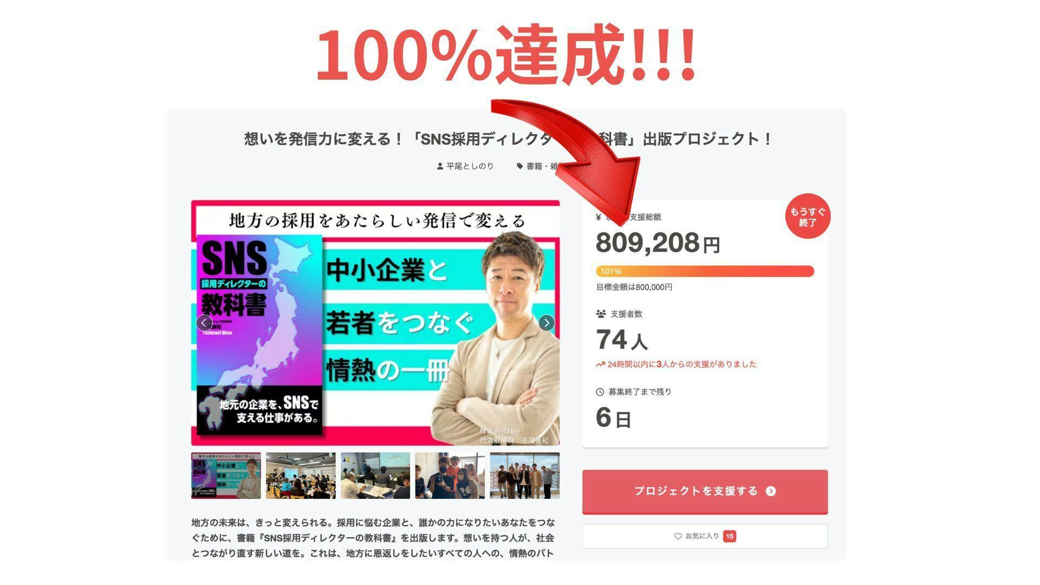The height and width of the screenshot is (585, 1040).
Task: Open author 平尾としのり profile link
Action: (x=470, y=166)
